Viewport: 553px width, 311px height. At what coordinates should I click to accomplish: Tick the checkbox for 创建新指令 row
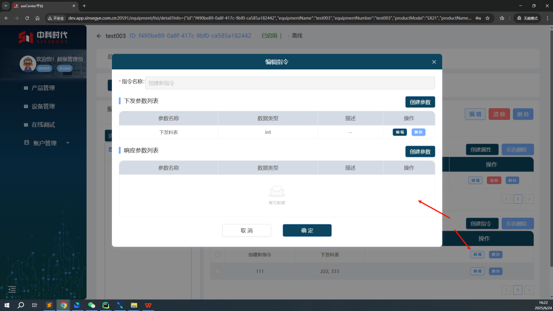(218, 254)
